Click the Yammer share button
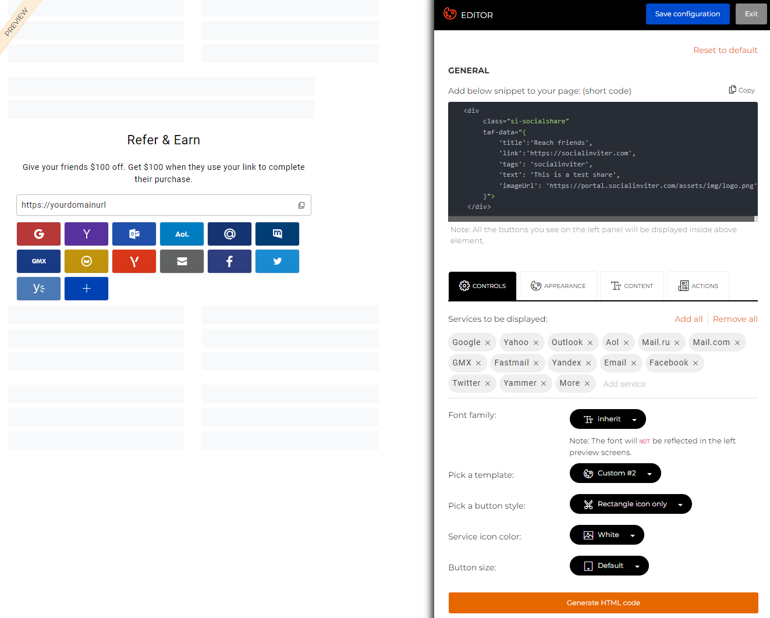The image size is (770, 618). coord(38,289)
